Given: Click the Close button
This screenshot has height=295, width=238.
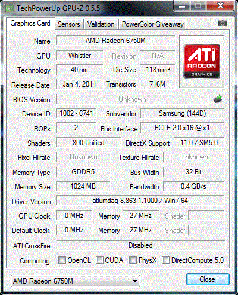Looking at the screenshot, I should pyautogui.click(x=208, y=279).
